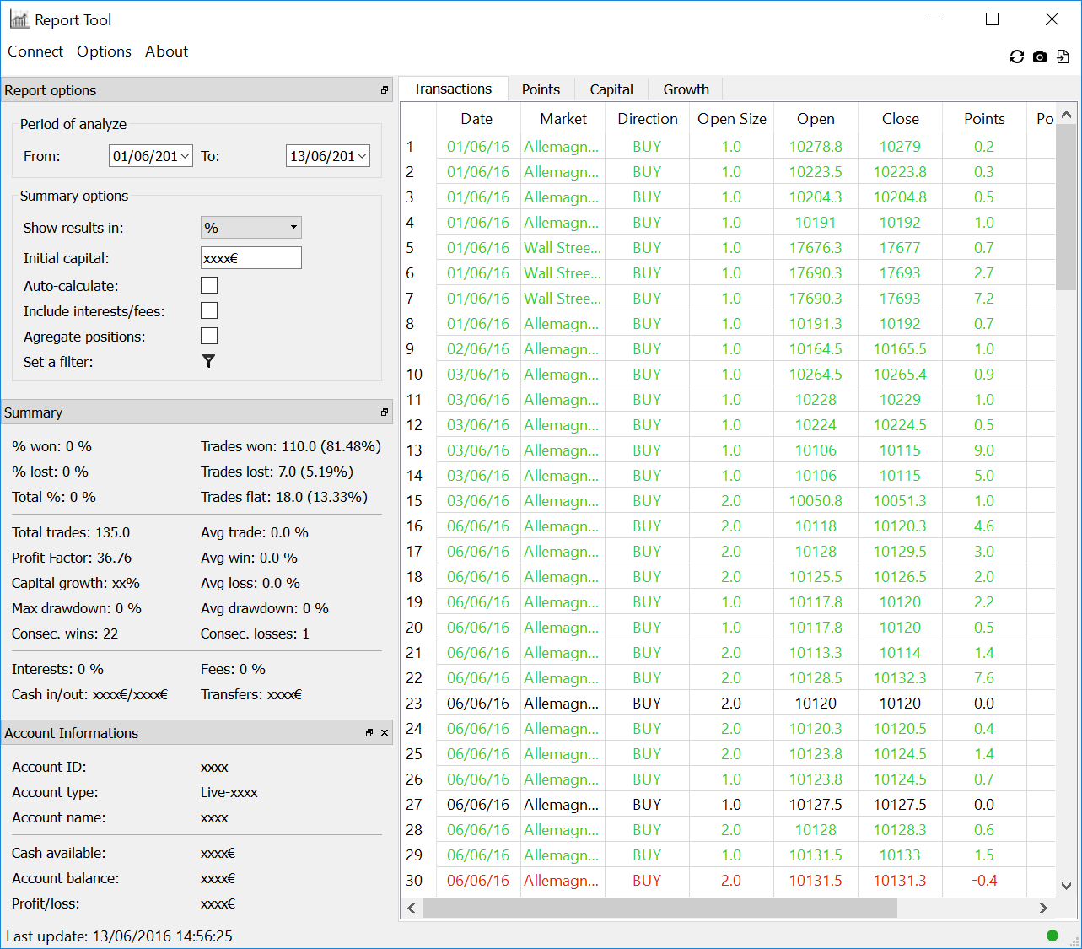The width and height of the screenshot is (1082, 949).
Task: Float the Summary panel
Action: pyautogui.click(x=385, y=412)
